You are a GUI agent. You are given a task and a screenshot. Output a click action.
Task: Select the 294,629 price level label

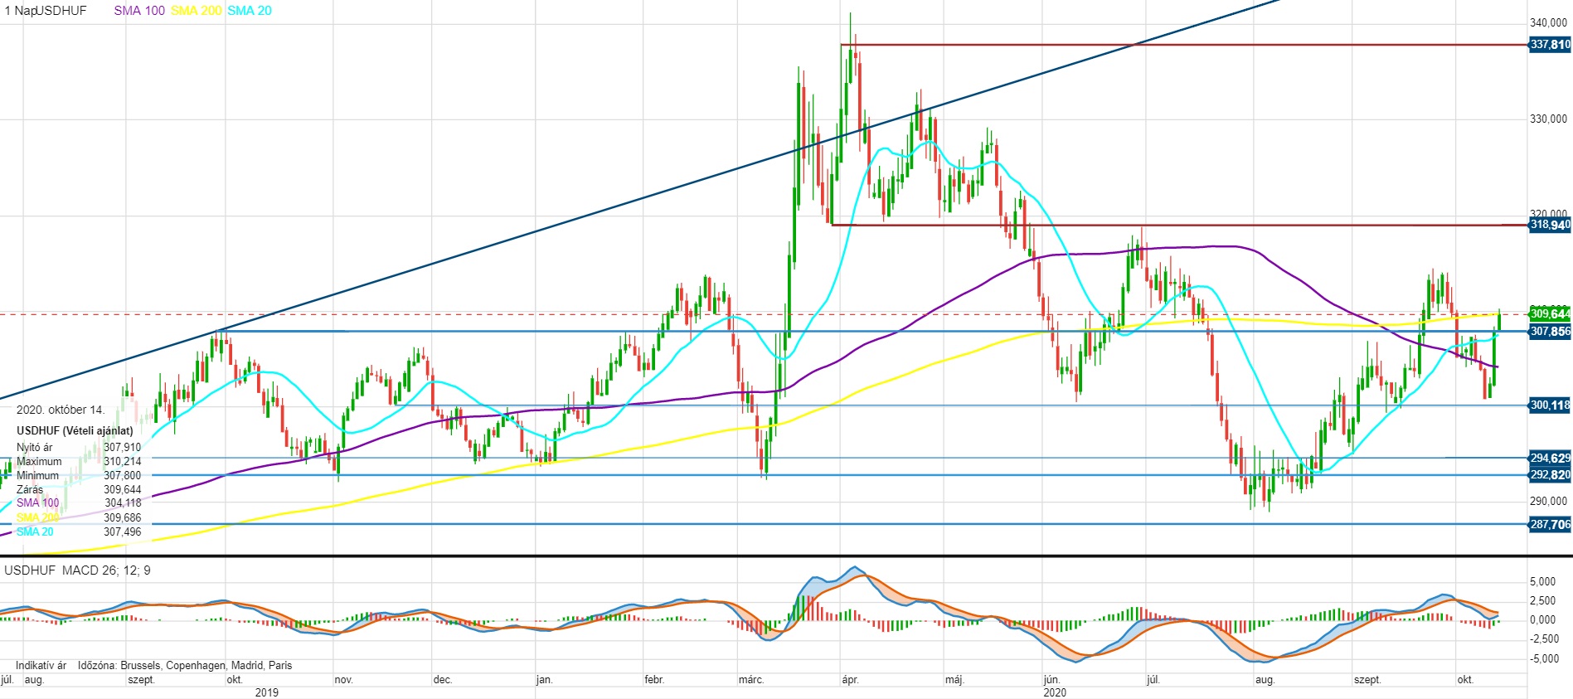pyautogui.click(x=1550, y=458)
